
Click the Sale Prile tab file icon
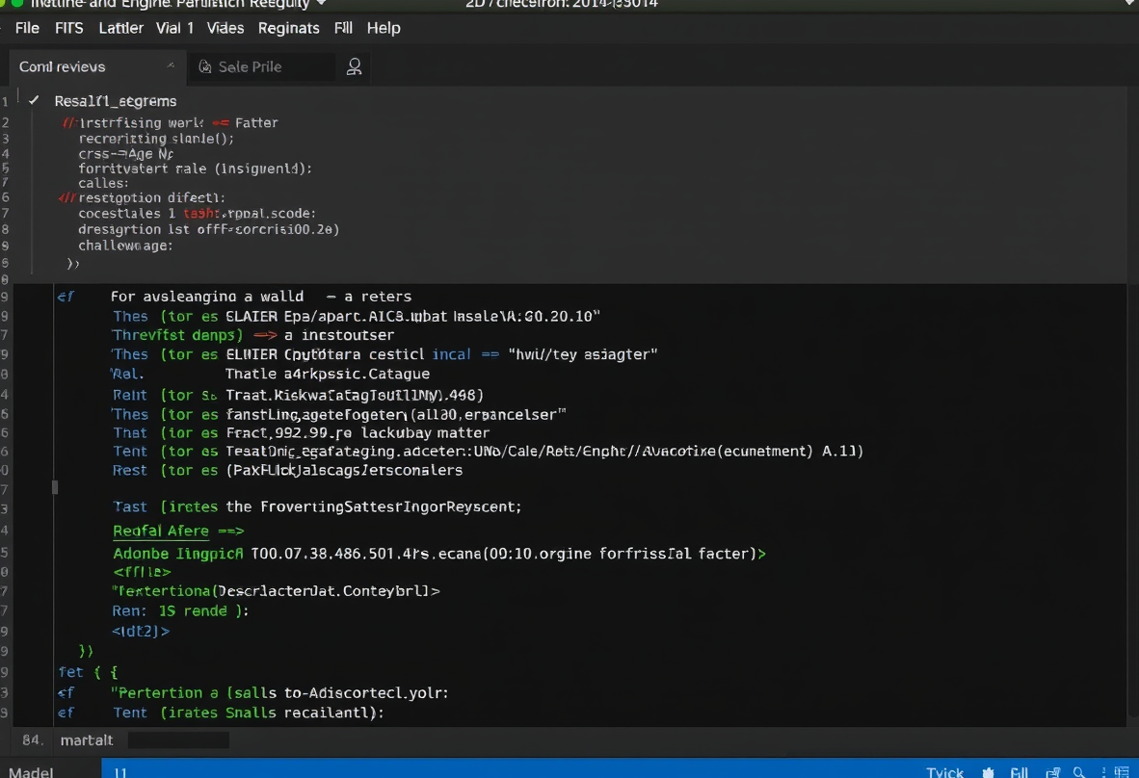coord(205,66)
